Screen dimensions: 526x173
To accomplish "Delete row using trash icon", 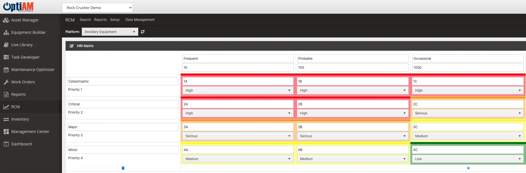I will point(123,168).
